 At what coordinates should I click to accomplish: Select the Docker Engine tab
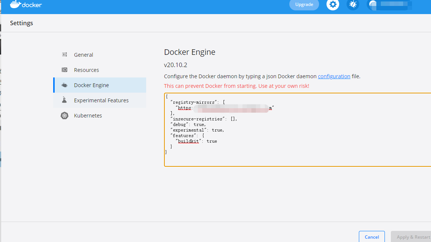100,85
